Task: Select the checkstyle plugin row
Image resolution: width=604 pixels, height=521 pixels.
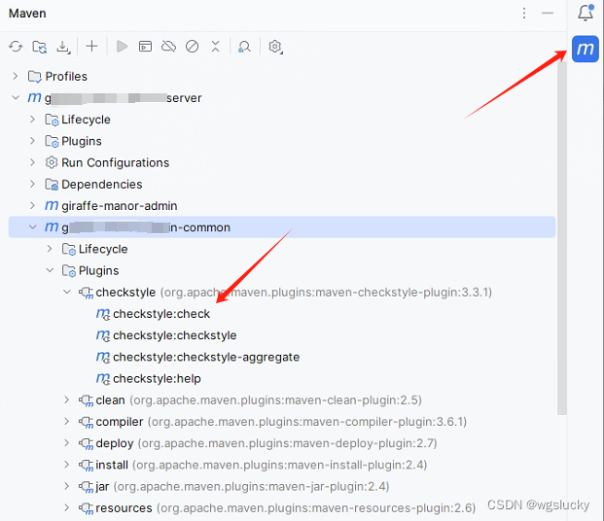Action: [x=282, y=293]
